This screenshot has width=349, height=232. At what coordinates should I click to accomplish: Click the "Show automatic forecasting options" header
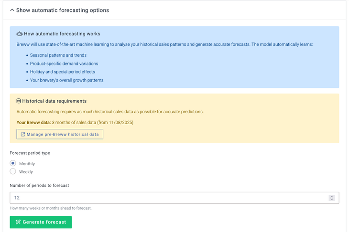pos(63,10)
